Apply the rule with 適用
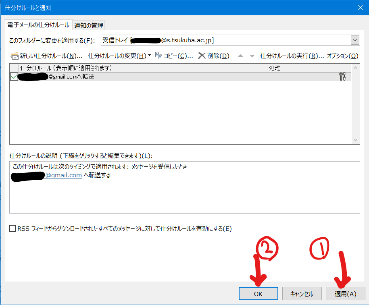The image size is (369, 305). click(345, 293)
